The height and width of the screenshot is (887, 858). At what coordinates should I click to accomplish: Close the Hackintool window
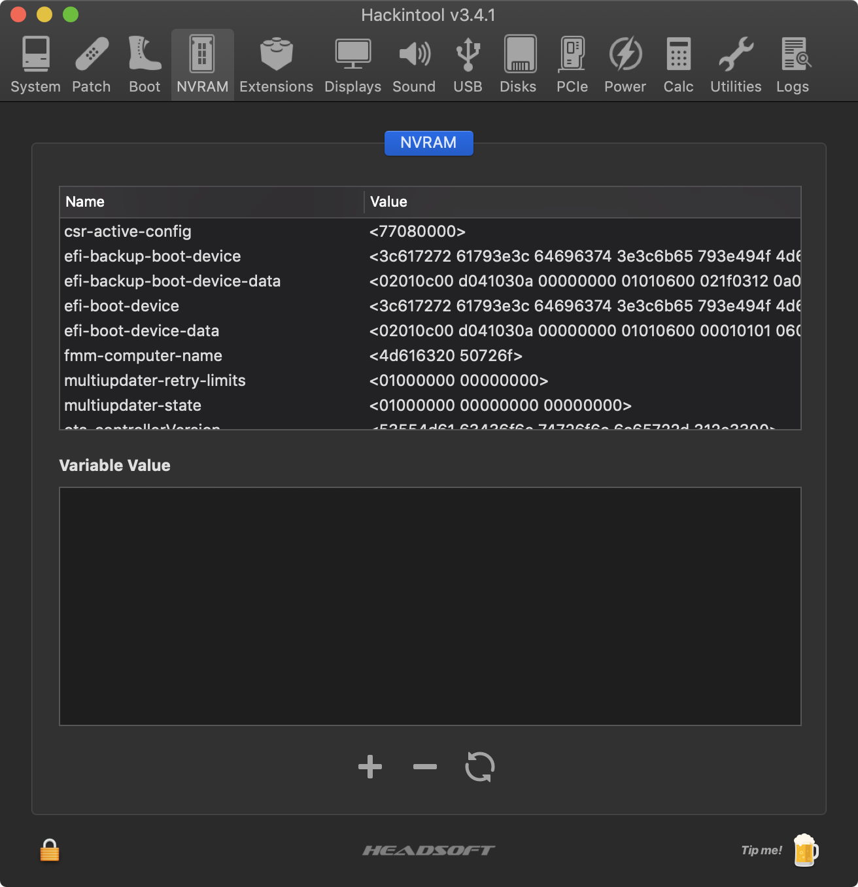pyautogui.click(x=18, y=14)
